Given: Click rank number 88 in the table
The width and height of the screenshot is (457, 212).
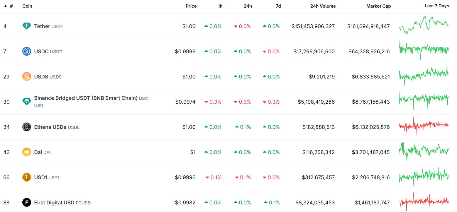Looking at the screenshot, I should point(6,203).
